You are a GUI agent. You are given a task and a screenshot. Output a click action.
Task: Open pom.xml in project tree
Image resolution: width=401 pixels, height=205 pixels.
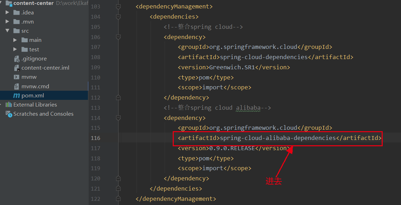[33, 96]
